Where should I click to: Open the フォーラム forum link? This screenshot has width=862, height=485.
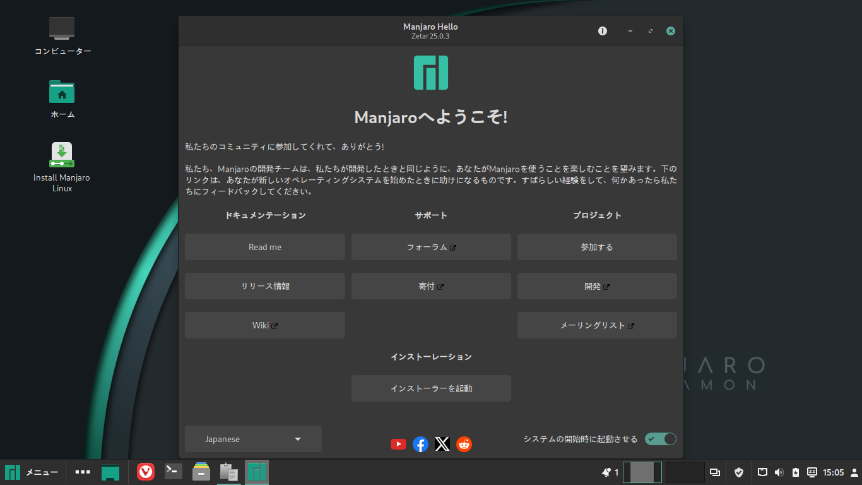point(431,247)
